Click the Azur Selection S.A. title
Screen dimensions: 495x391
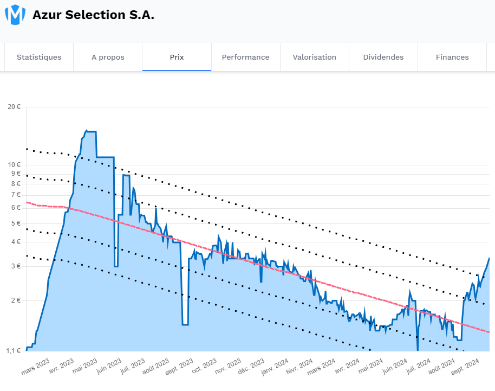pos(94,15)
